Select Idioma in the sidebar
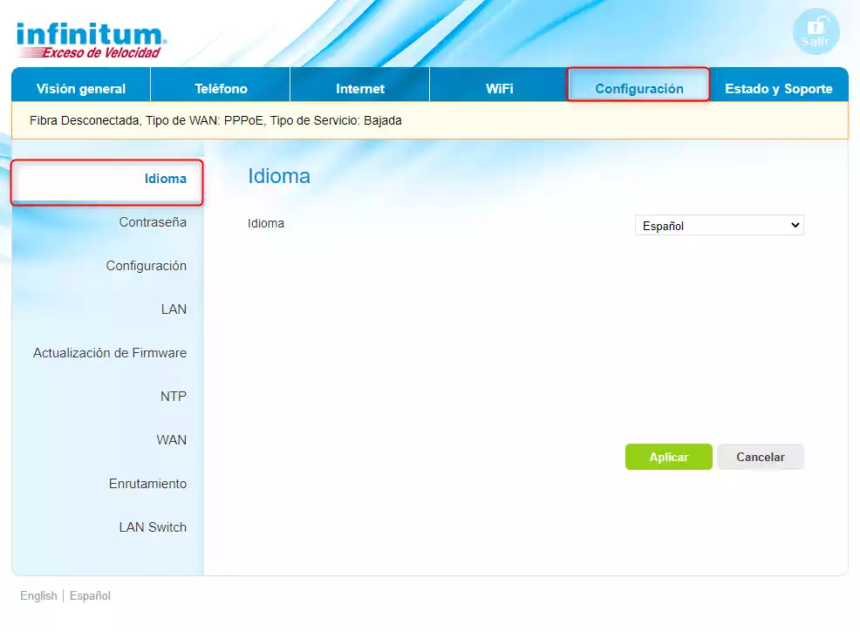This screenshot has height=632, width=860. pyautogui.click(x=166, y=179)
